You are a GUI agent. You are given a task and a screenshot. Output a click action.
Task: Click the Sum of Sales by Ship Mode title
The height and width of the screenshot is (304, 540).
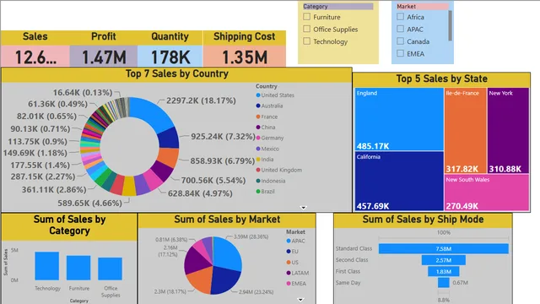[423, 220]
